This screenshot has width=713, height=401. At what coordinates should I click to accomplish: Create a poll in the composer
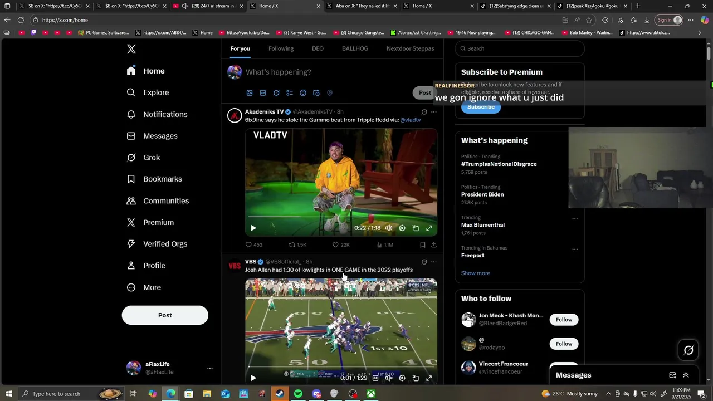290,93
